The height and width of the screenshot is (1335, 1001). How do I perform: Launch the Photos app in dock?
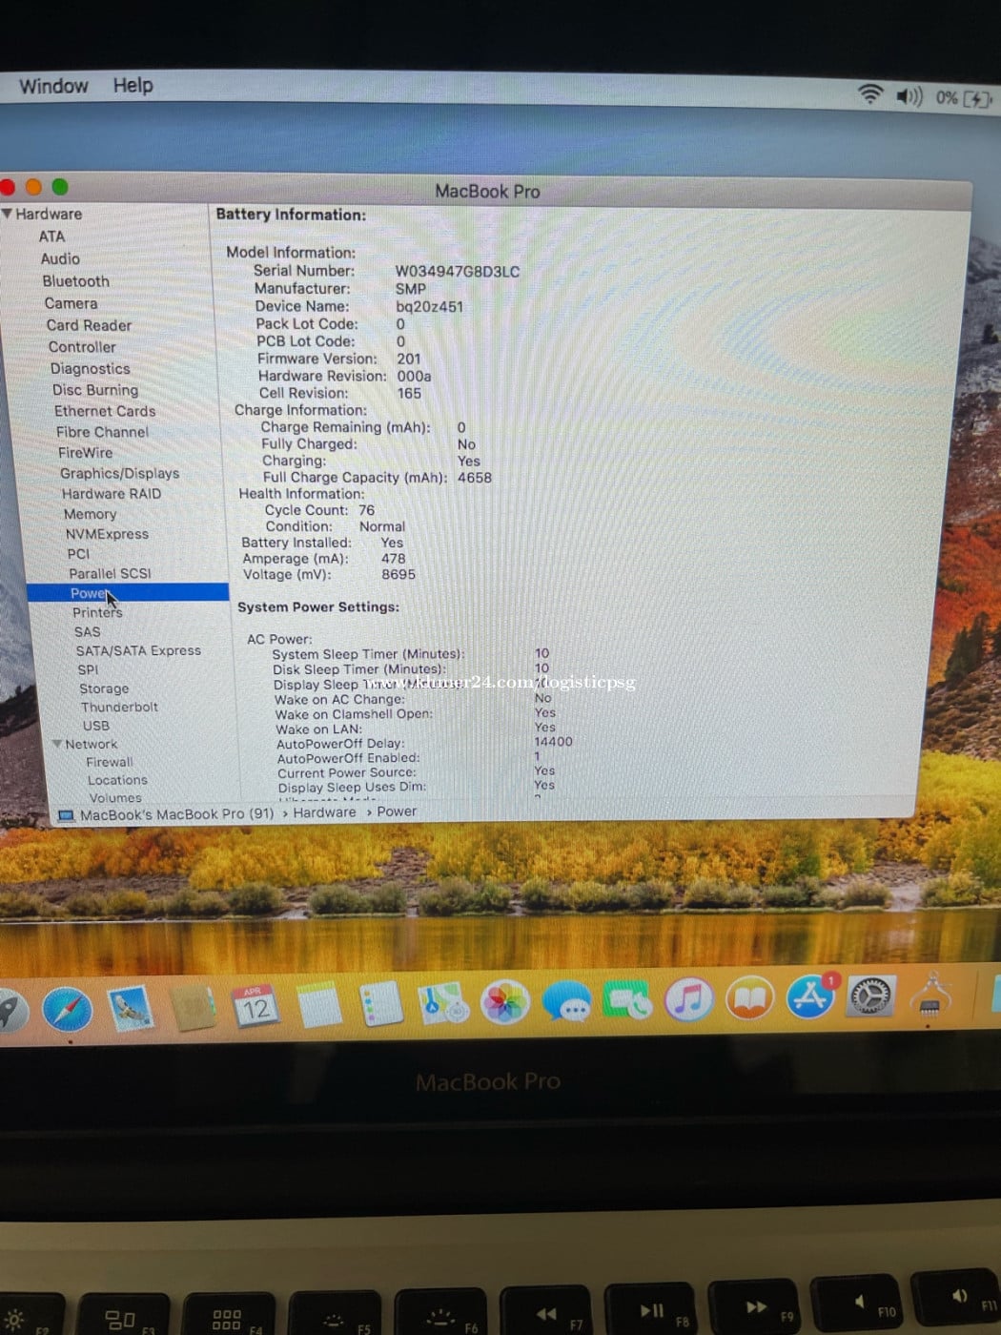(504, 1003)
